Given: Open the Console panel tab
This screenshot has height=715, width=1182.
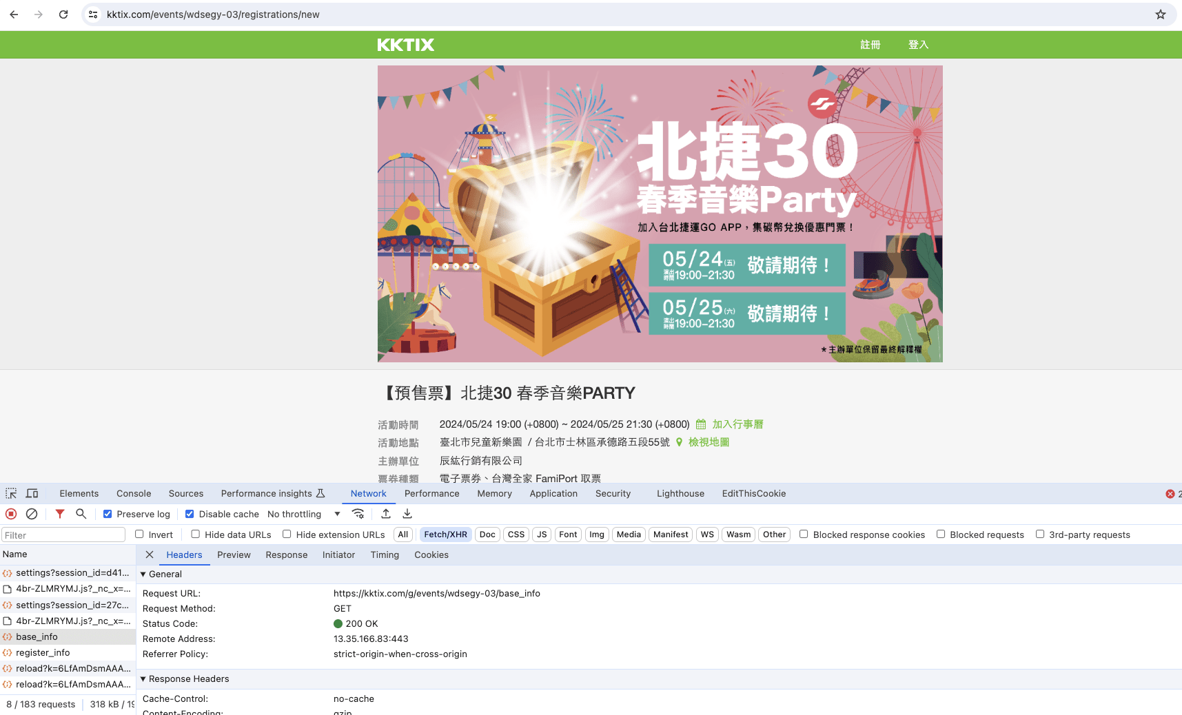Looking at the screenshot, I should [134, 493].
